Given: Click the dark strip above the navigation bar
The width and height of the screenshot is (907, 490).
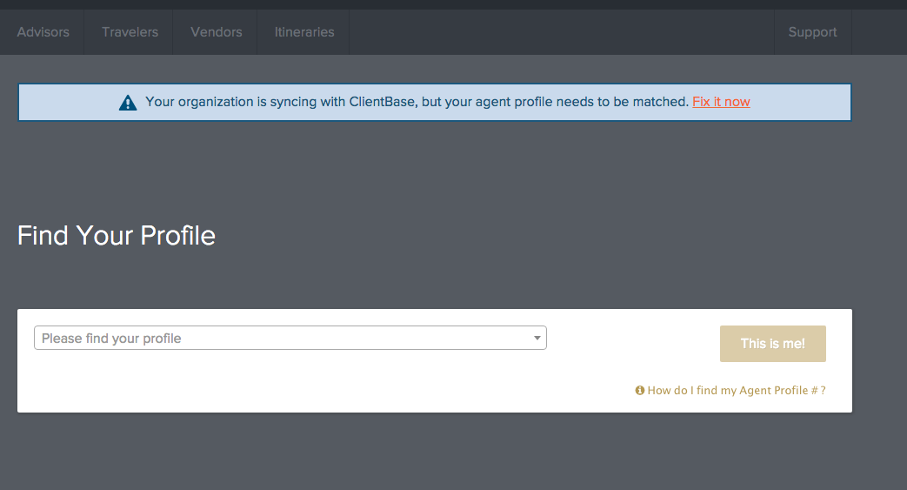Looking at the screenshot, I should 454,4.
